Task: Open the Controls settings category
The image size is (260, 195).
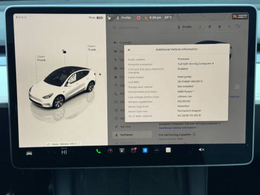Action: tap(122, 42)
